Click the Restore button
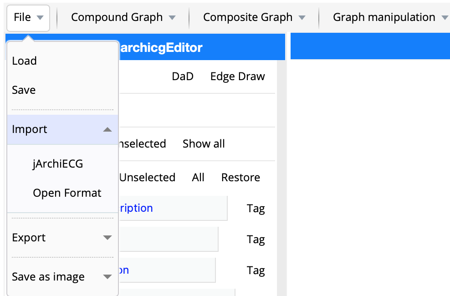This screenshot has width=450, height=296. point(240,178)
